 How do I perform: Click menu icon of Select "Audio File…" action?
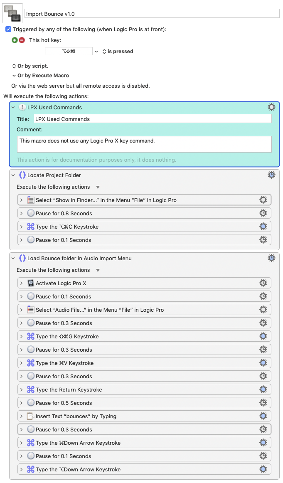click(30, 310)
